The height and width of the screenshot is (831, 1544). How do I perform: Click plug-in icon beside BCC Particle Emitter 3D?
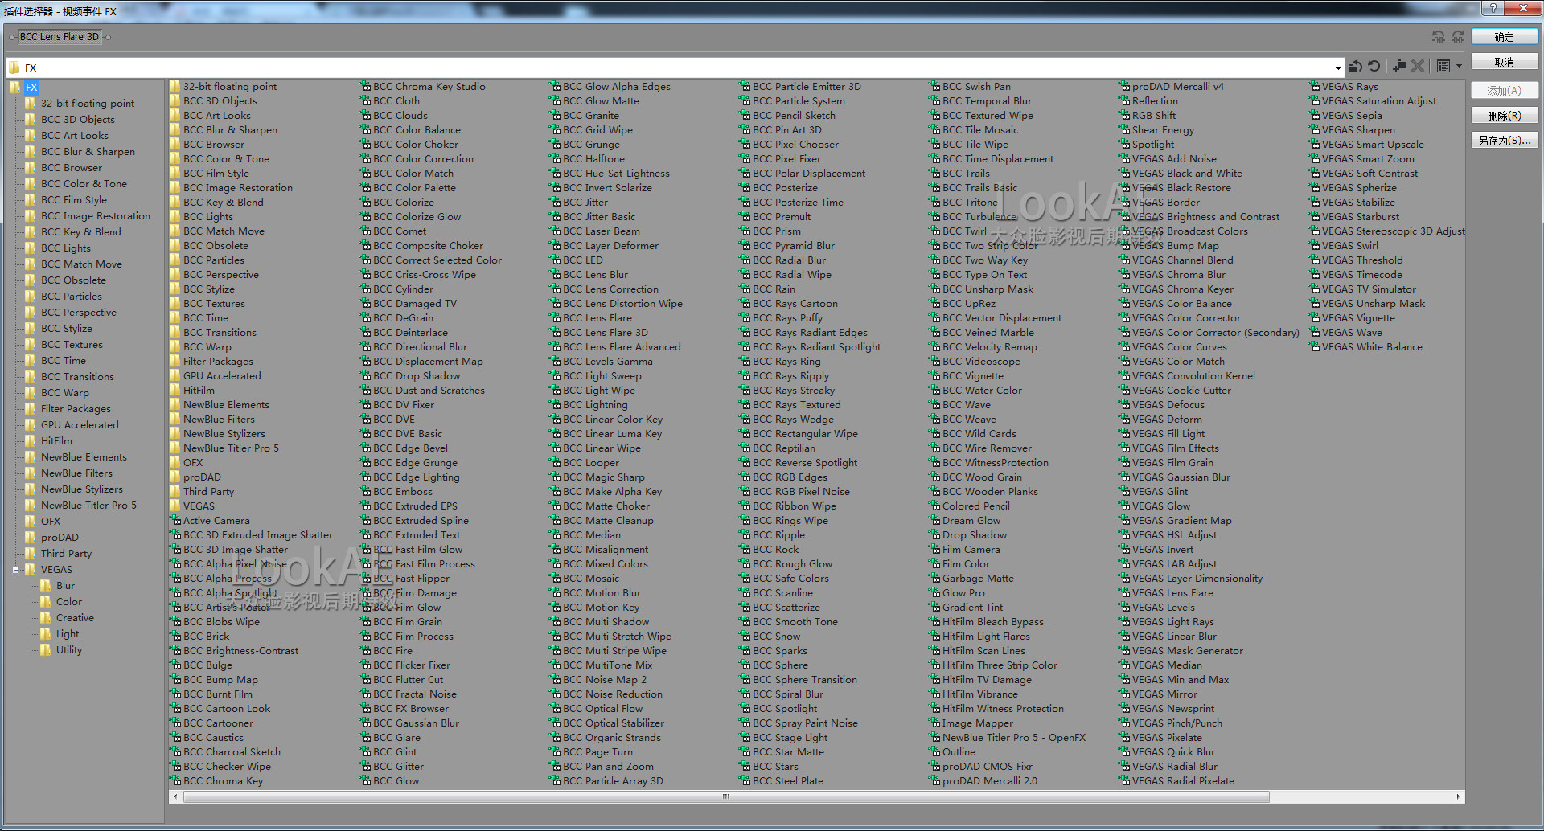point(745,87)
